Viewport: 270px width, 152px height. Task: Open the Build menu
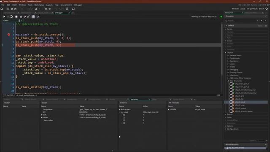[14, 5]
